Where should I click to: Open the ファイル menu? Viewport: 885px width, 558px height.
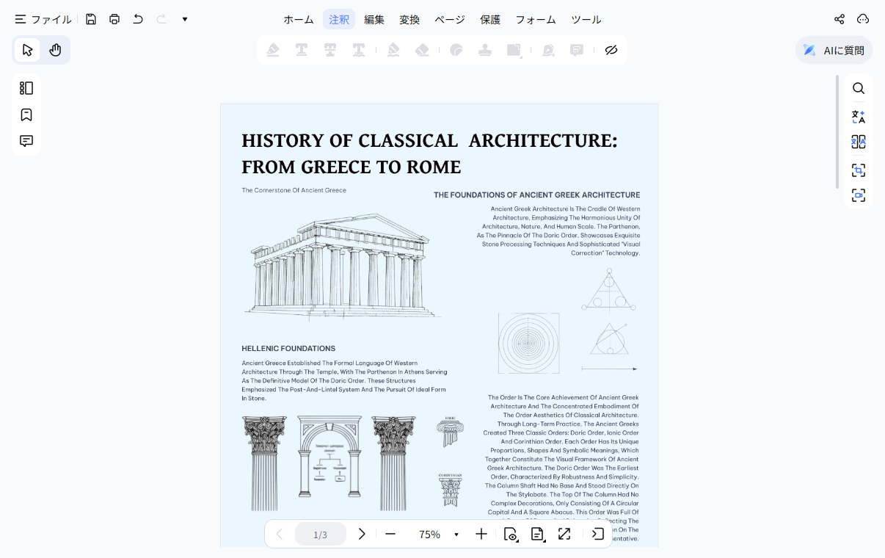pyautogui.click(x=43, y=19)
